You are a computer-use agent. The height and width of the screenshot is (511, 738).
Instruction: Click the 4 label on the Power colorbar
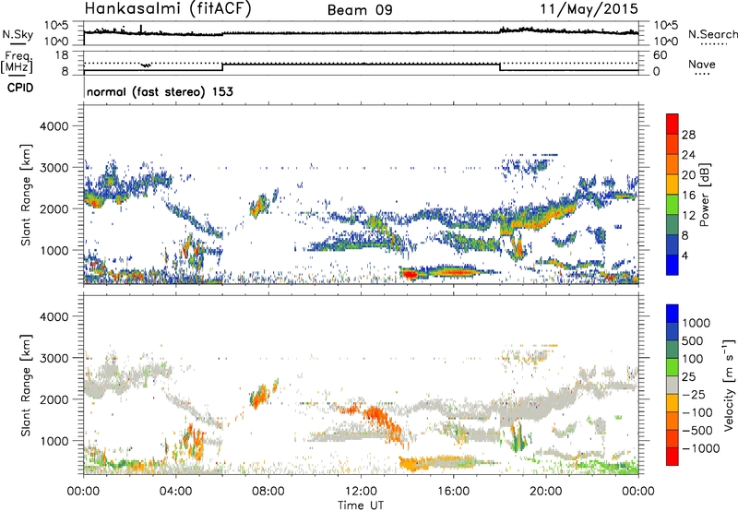684,255
